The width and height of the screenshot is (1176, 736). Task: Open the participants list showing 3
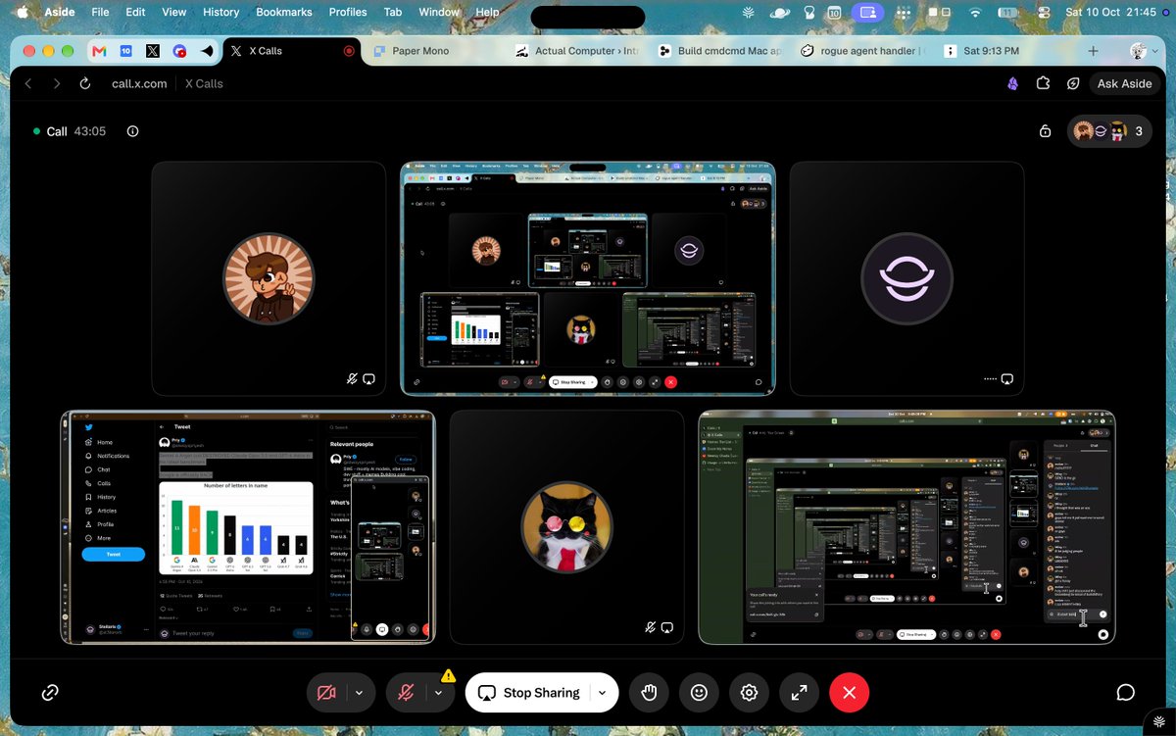pyautogui.click(x=1109, y=131)
